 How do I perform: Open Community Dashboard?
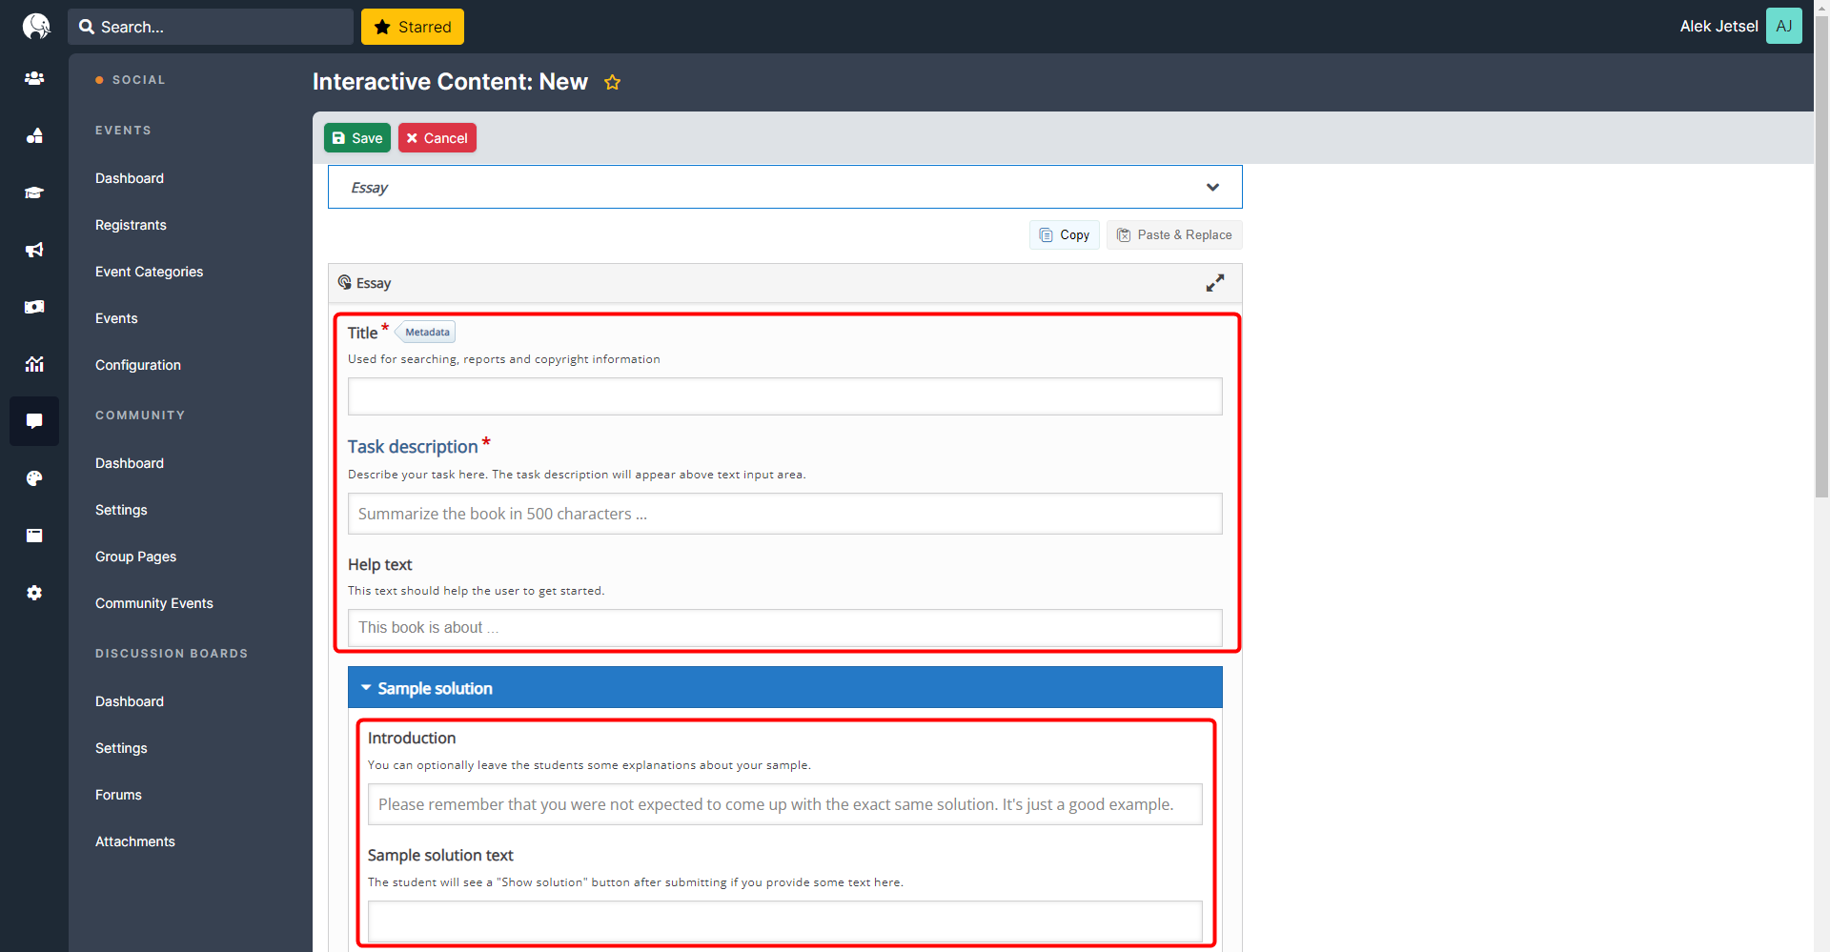[x=130, y=463]
